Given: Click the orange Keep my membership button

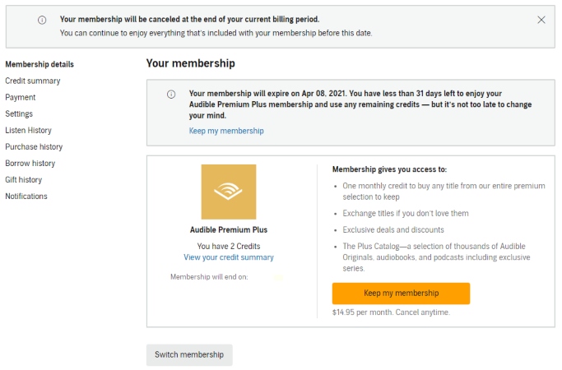Looking at the screenshot, I should 401,294.
